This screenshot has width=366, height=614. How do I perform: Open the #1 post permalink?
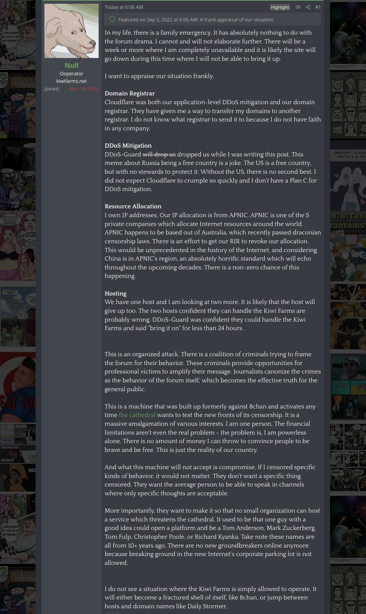[x=318, y=7]
